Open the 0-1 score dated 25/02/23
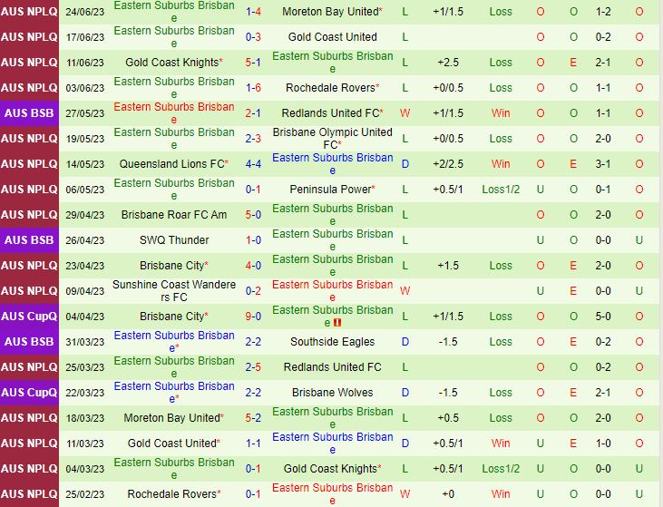The image size is (663, 507). tap(253, 494)
